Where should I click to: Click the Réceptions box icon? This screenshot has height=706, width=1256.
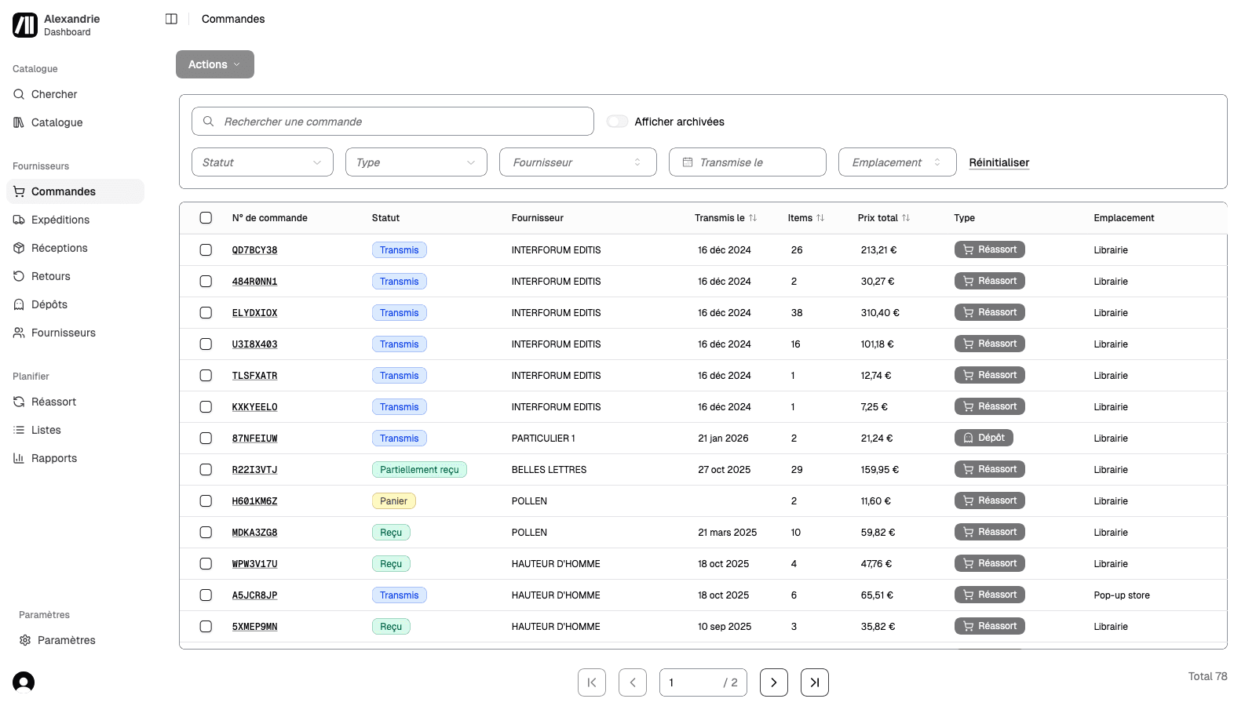pos(19,248)
